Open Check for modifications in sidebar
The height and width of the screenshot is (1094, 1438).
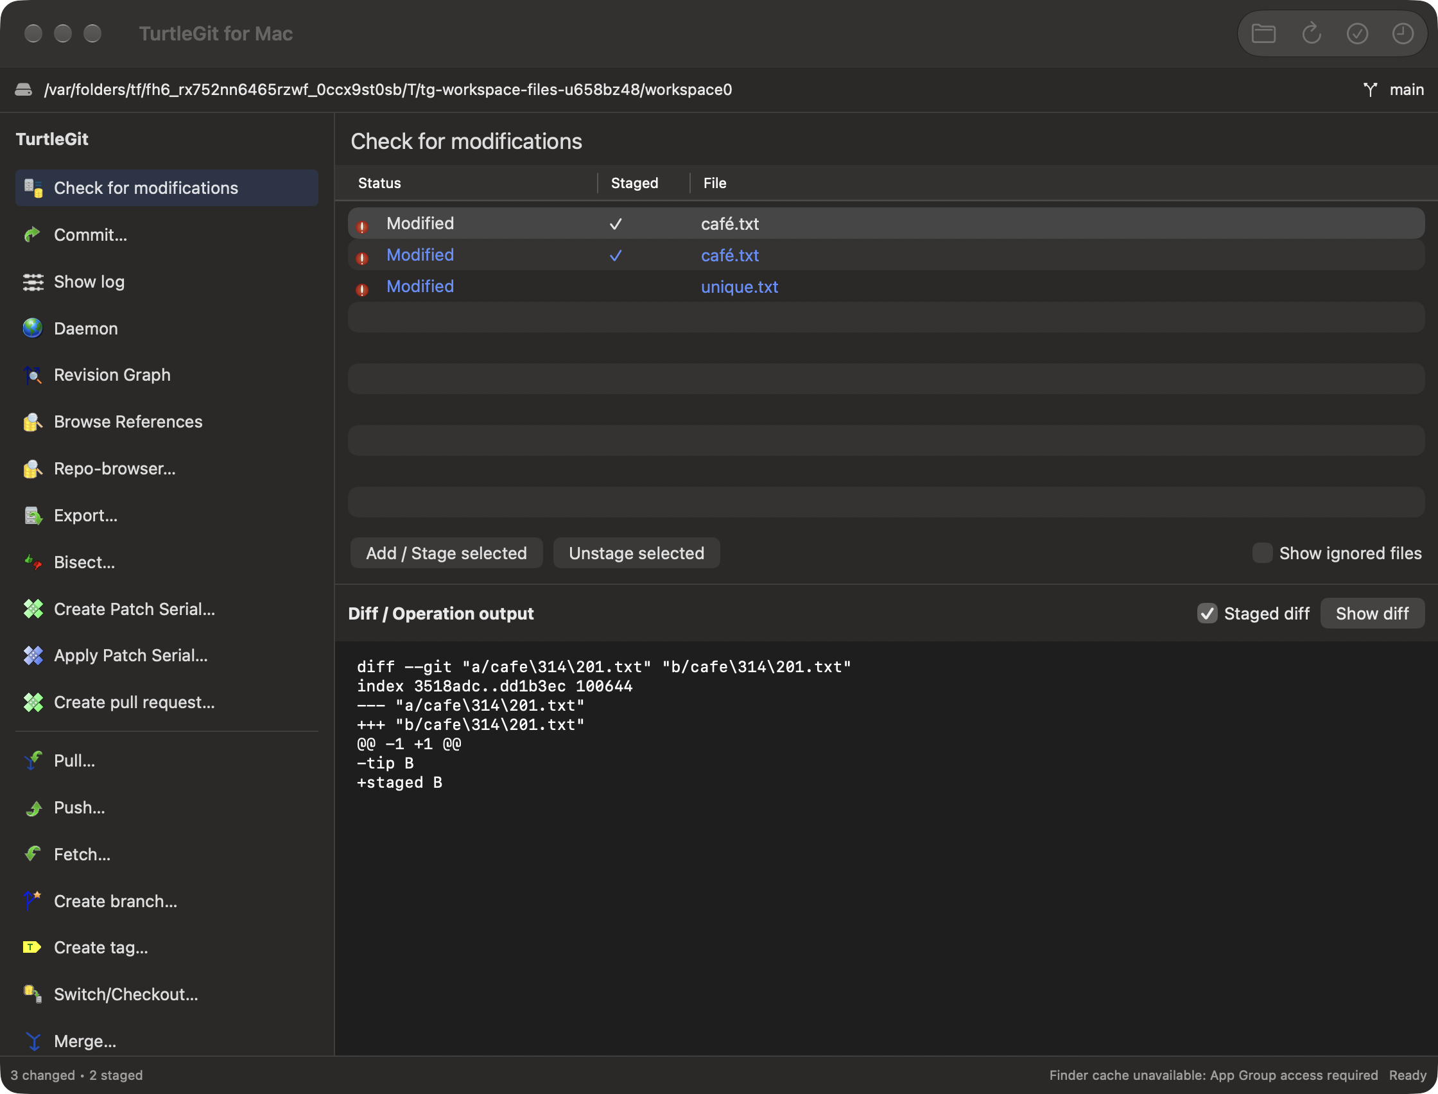(x=167, y=188)
